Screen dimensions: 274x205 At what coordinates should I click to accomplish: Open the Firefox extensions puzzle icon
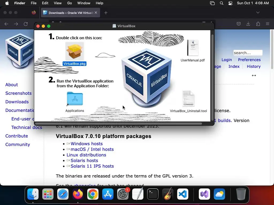(x=258, y=24)
